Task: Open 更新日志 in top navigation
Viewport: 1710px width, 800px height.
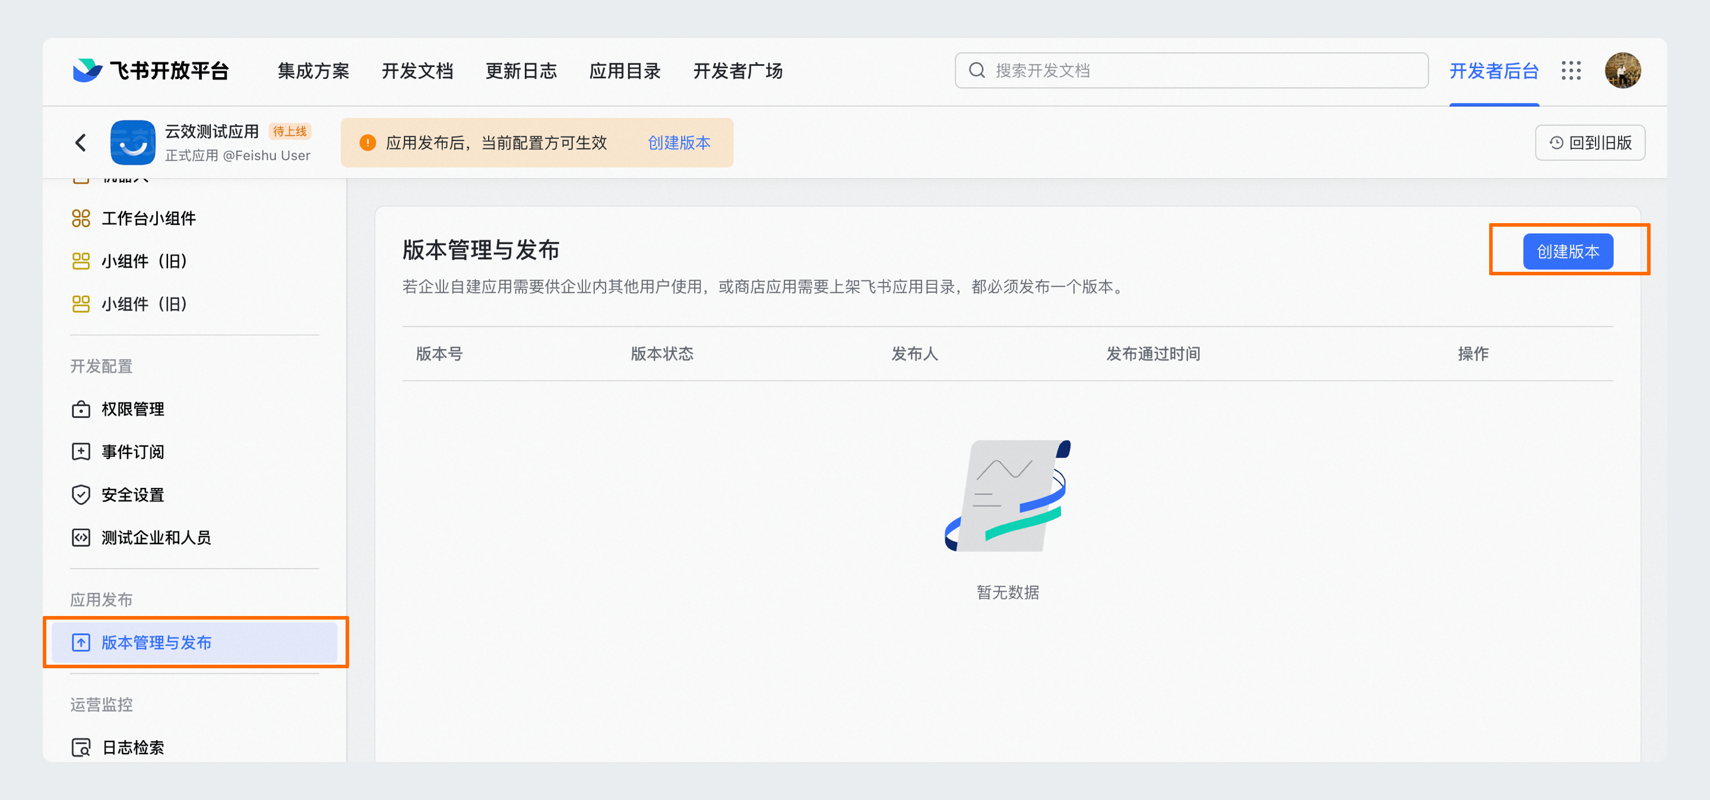Action: click(521, 71)
